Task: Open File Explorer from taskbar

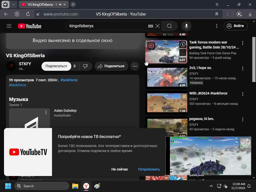Action: 75,186
